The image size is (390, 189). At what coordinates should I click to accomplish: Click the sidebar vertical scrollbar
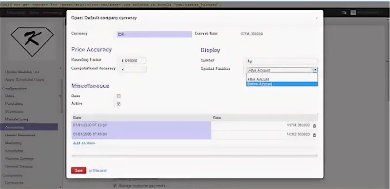point(61,96)
